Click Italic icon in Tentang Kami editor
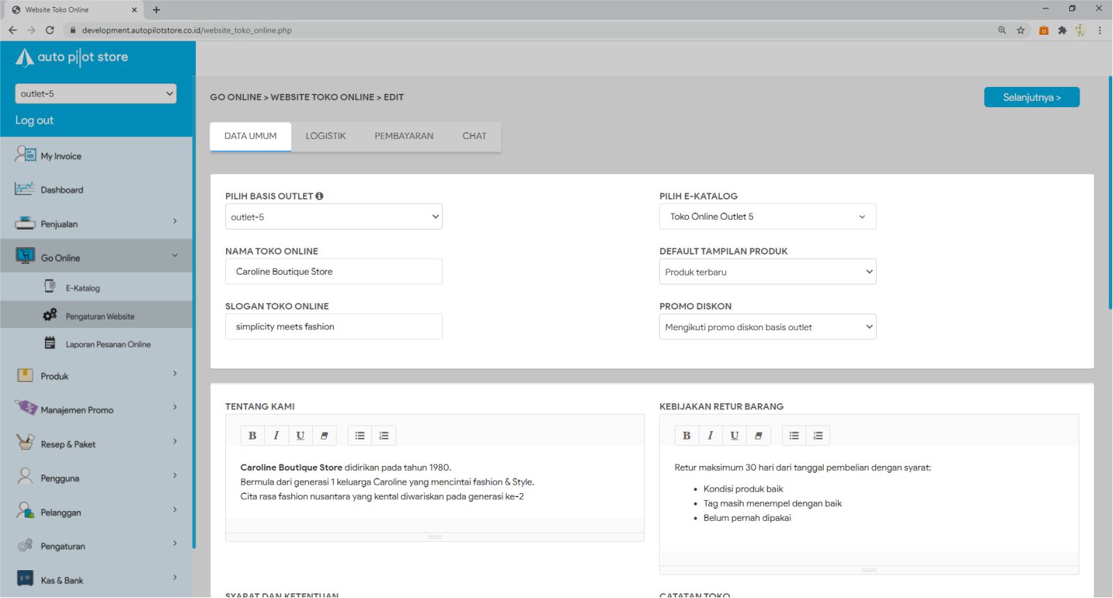The image size is (1113, 598). coord(276,436)
